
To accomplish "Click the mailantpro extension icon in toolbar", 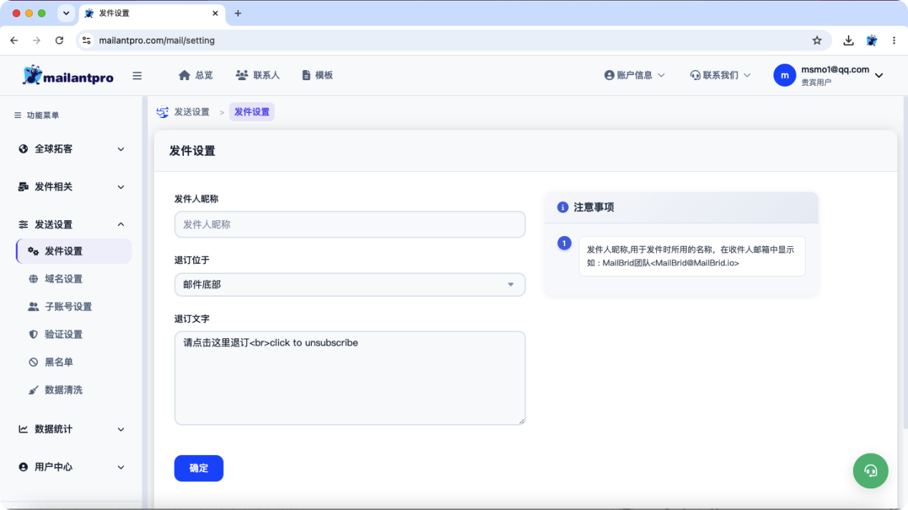I will (872, 41).
